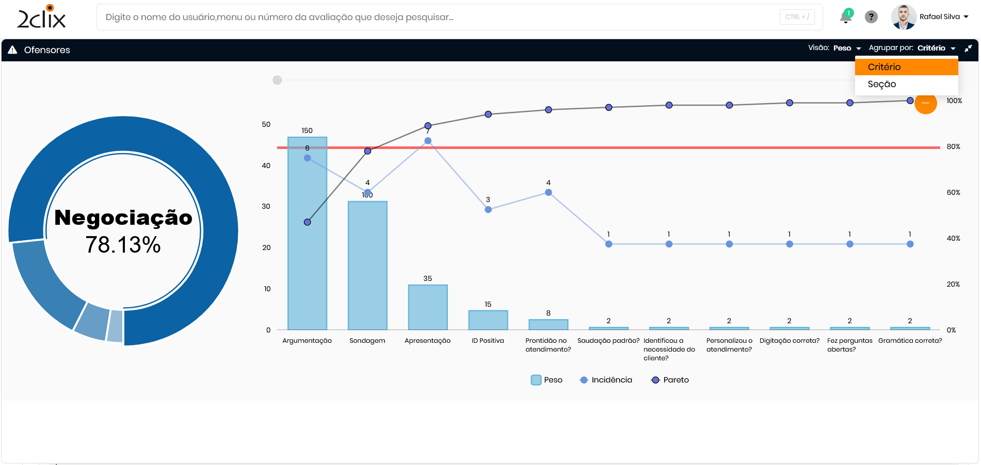Toggle the Pareto series in legend
981x465 pixels.
pyautogui.click(x=670, y=380)
